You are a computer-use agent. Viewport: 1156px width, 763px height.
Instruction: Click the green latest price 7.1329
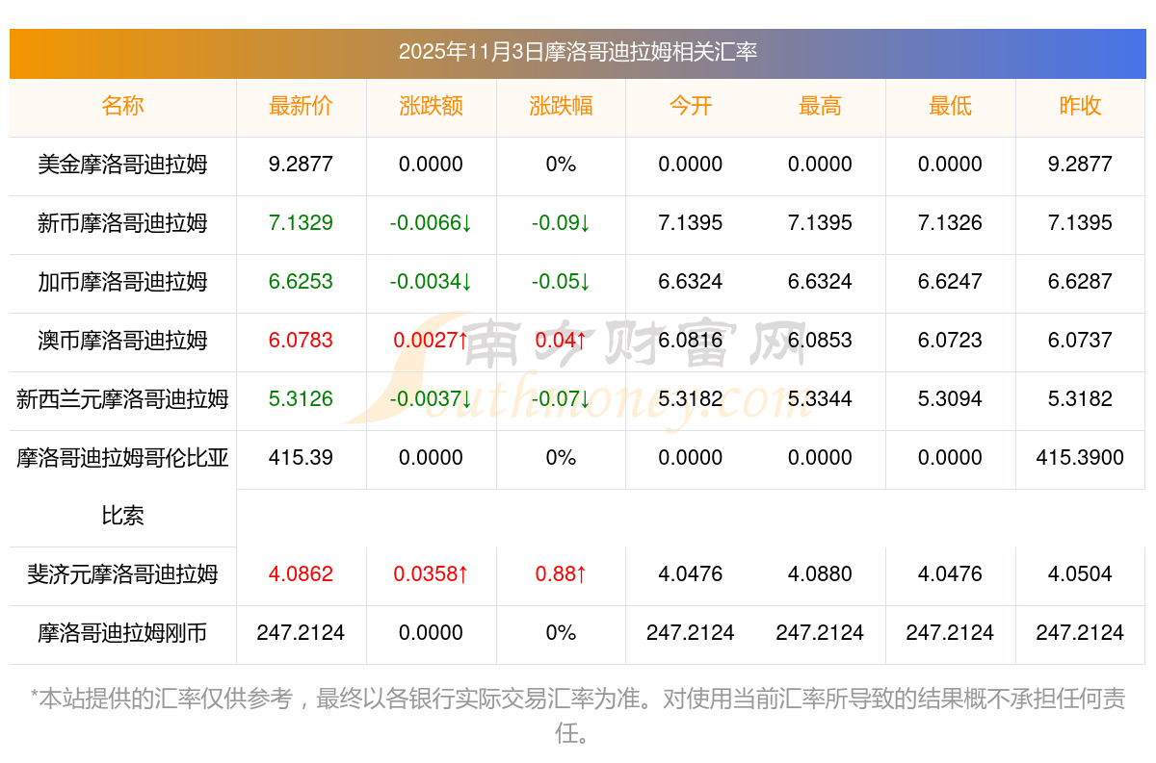coord(301,223)
